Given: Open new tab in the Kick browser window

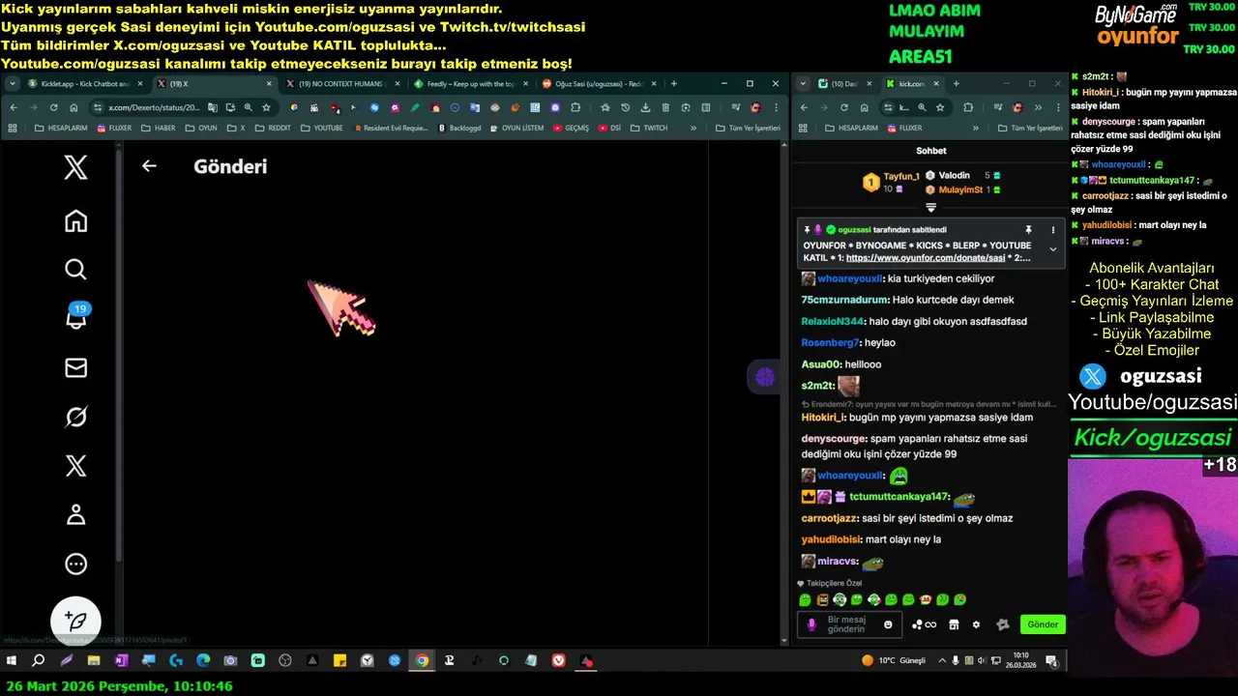Looking at the screenshot, I should coord(957,84).
